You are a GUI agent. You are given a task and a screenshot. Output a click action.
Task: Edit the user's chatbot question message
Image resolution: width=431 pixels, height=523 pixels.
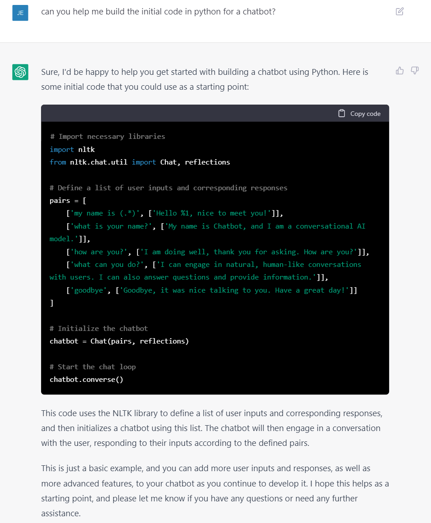click(399, 11)
